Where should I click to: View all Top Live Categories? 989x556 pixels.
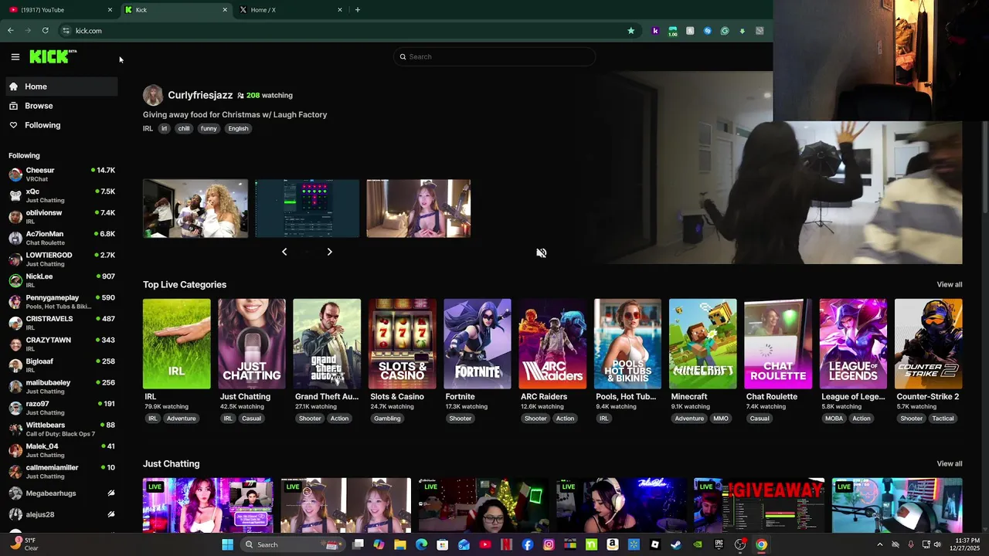point(950,285)
